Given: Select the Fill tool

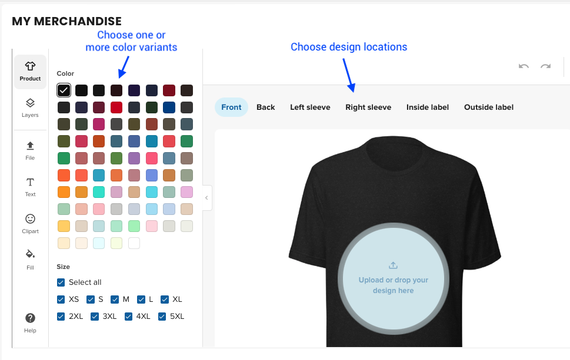Looking at the screenshot, I should (30, 260).
